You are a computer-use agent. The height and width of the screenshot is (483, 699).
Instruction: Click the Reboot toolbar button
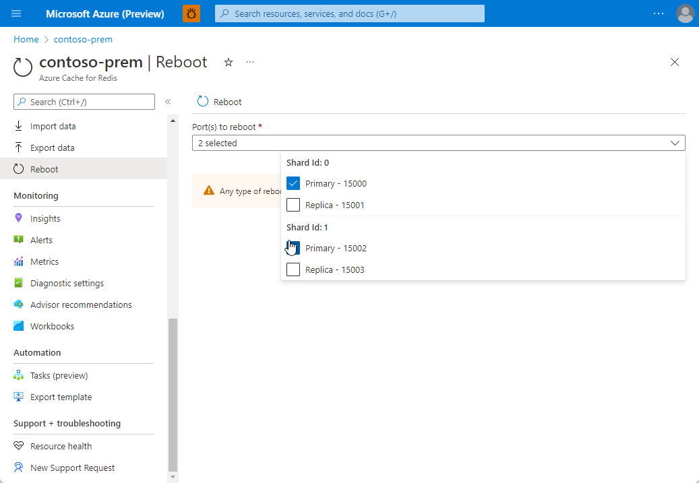(x=220, y=102)
